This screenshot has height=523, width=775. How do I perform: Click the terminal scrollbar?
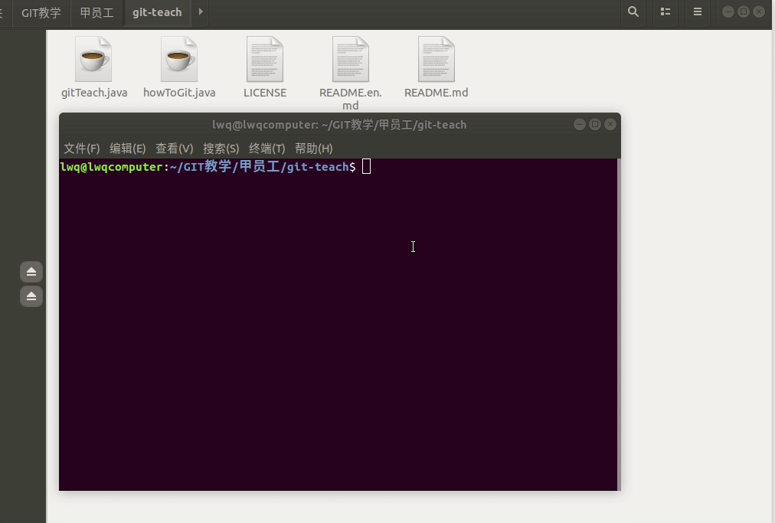click(x=619, y=325)
